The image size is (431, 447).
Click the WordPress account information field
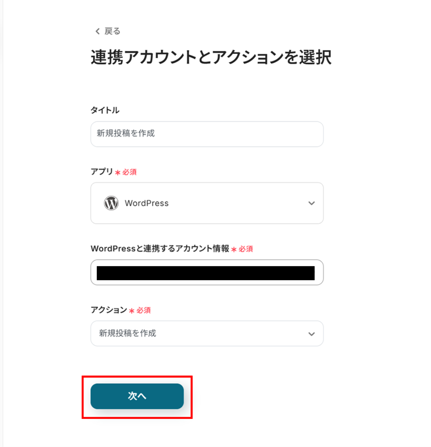click(207, 272)
